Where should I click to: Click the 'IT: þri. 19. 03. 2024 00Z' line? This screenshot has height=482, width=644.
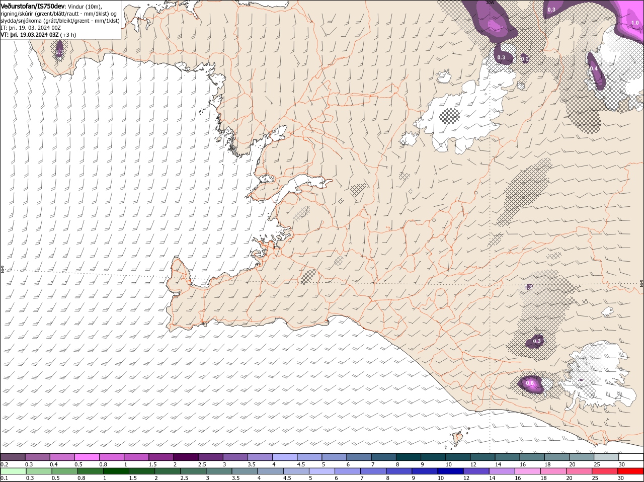tap(30, 28)
